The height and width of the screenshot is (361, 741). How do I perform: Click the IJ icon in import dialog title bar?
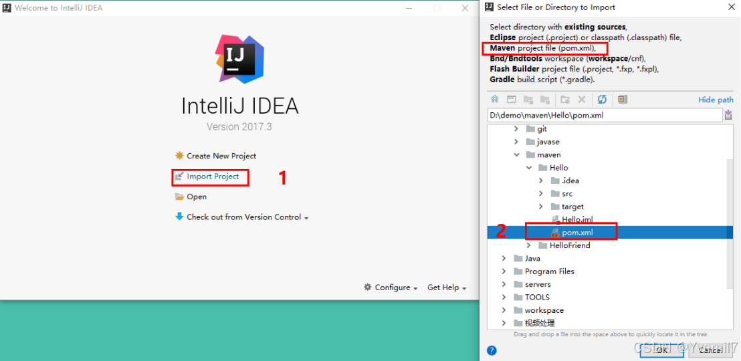(490, 7)
